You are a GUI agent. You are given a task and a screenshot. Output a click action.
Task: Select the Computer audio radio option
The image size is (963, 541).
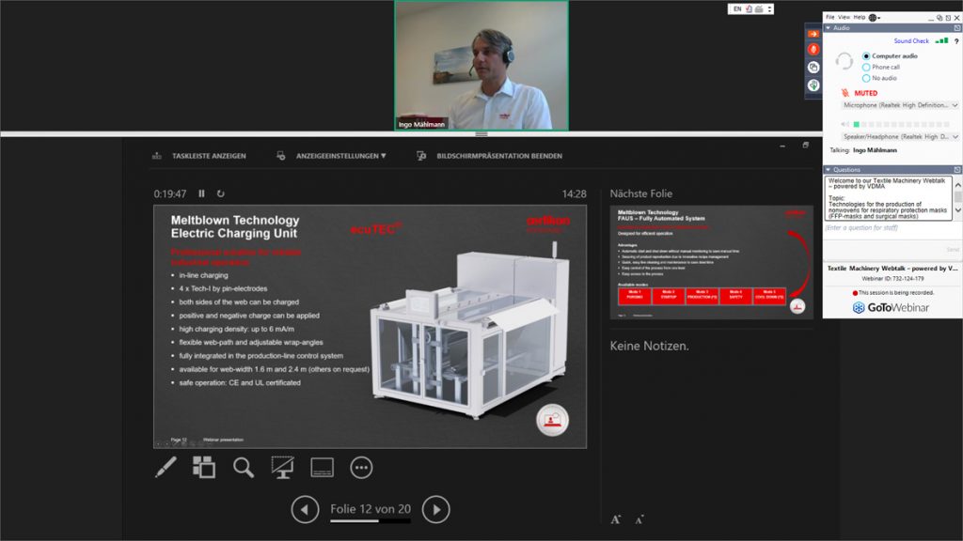click(x=866, y=56)
